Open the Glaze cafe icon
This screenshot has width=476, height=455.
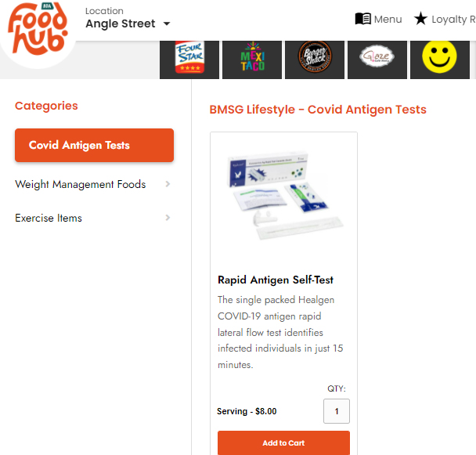(x=377, y=58)
